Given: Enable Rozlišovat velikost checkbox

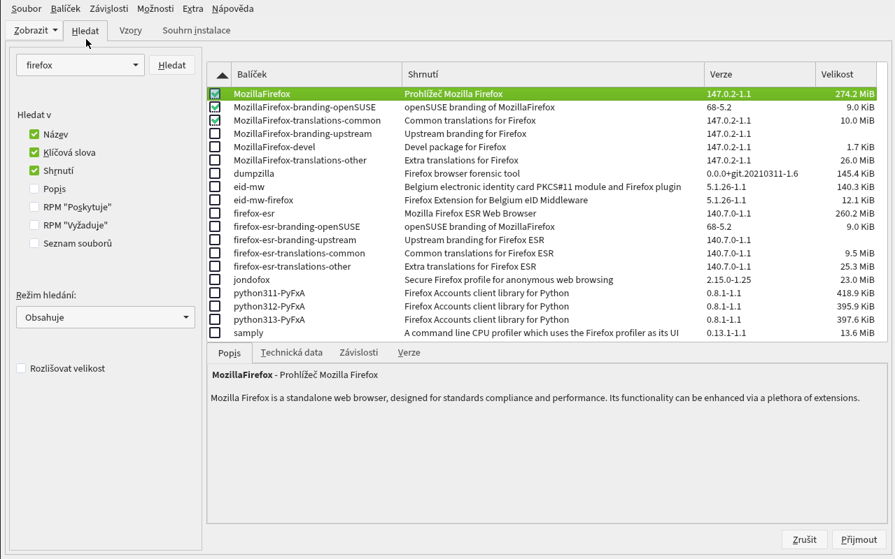Looking at the screenshot, I should 21,368.
